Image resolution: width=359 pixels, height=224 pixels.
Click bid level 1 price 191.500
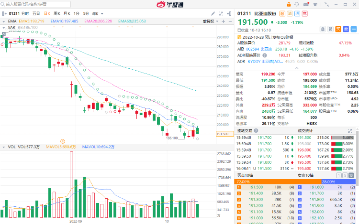tap(256, 187)
